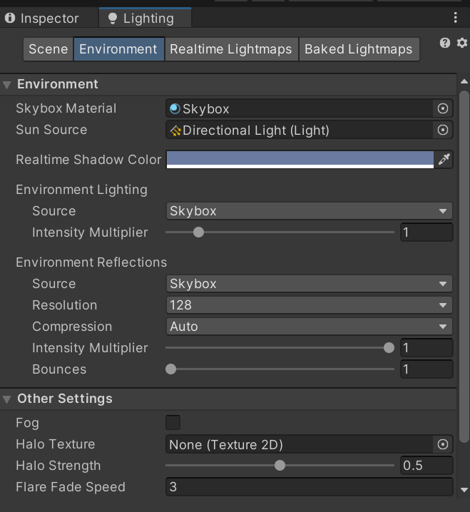Image resolution: width=470 pixels, height=512 pixels.
Task: Click the Bounces slider handle
Action: coord(171,369)
